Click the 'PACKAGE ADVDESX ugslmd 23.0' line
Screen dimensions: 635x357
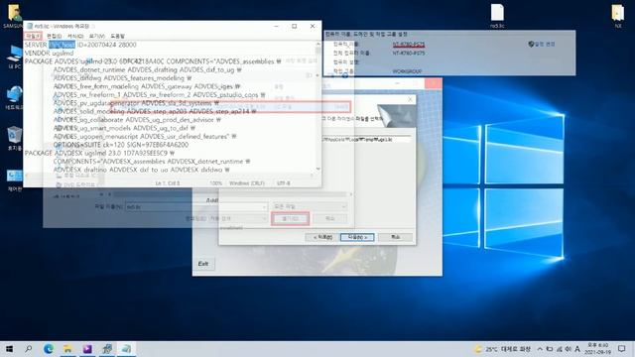tap(99, 153)
